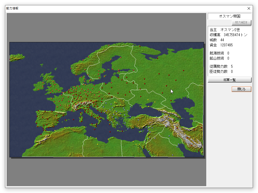Click the 勢力解説 faction description button
Viewport: 258px width, 193px height.
[x=241, y=23]
